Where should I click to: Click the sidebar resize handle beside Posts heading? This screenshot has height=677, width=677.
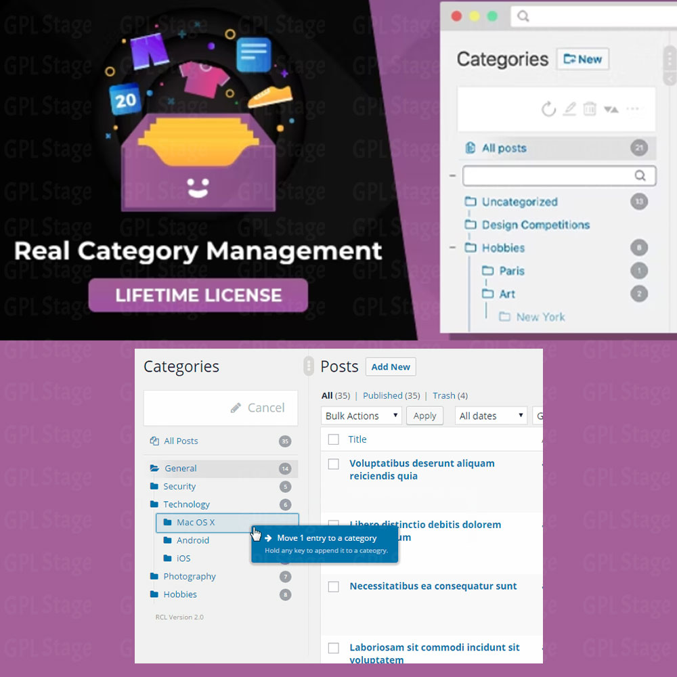click(x=308, y=366)
